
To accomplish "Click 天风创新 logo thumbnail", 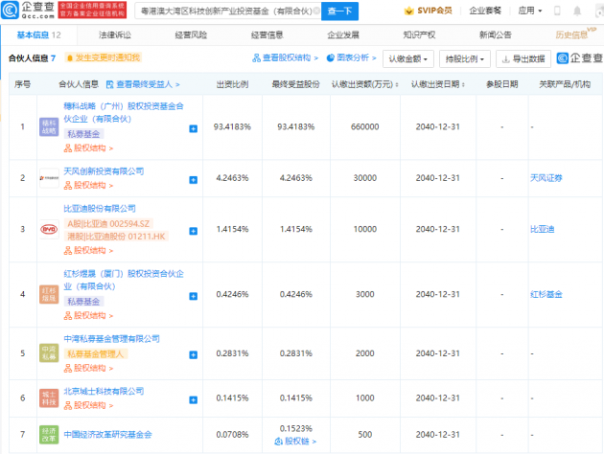I will click(x=49, y=178).
